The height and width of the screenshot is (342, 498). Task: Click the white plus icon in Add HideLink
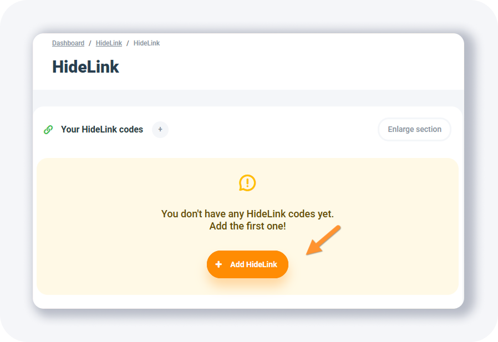tap(218, 264)
